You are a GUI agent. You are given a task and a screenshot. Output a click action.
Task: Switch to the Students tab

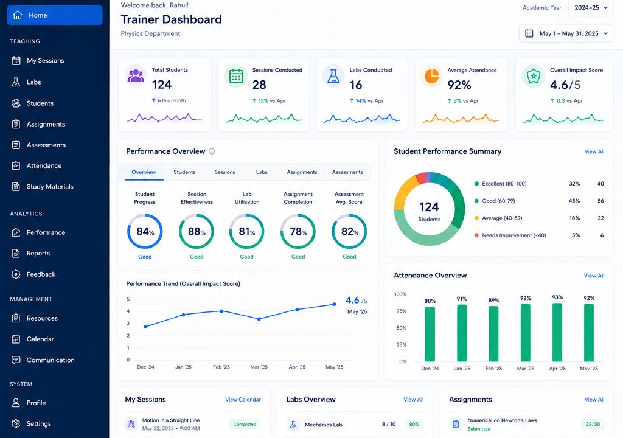coord(184,172)
